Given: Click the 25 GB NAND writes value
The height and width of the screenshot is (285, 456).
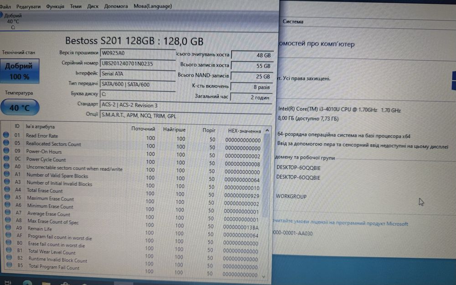Looking at the screenshot, I should pos(252,76).
